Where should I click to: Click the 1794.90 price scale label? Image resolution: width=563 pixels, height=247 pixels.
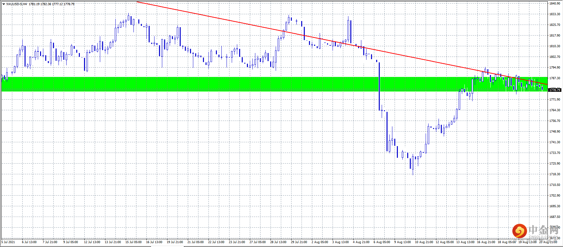555,68
